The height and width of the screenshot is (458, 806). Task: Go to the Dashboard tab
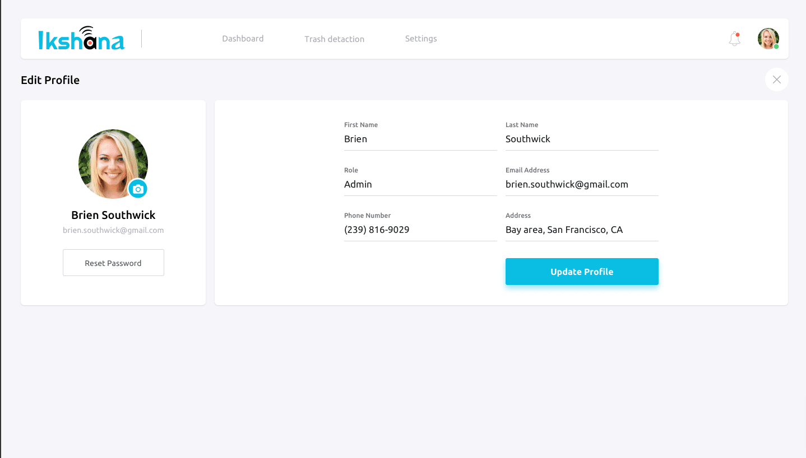coord(243,39)
